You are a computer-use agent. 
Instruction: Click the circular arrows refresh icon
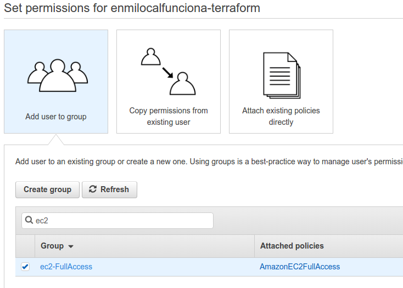[93, 189]
